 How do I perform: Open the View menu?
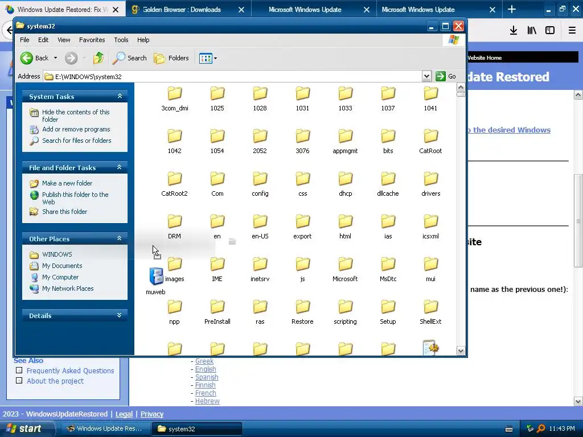(64, 40)
